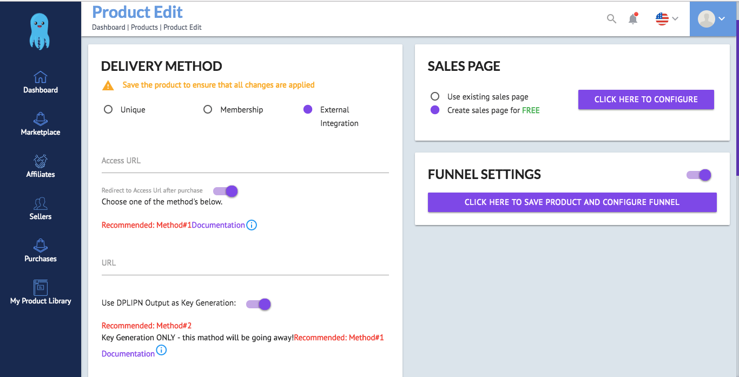The image size is (739, 377).
Task: Click Product Edit in breadcrumb
Action: [183, 27]
